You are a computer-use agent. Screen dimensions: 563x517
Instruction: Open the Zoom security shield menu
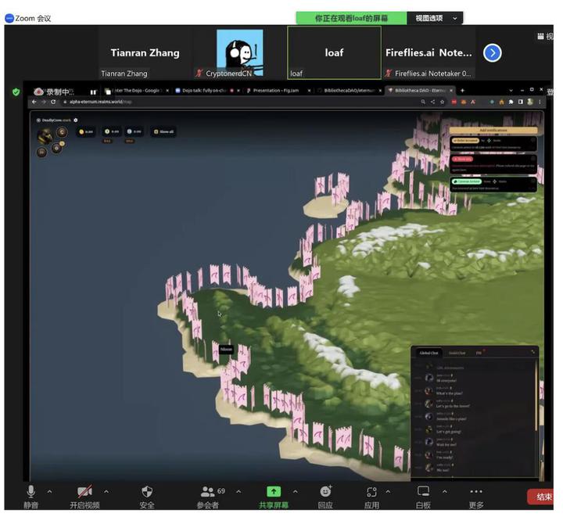click(147, 496)
